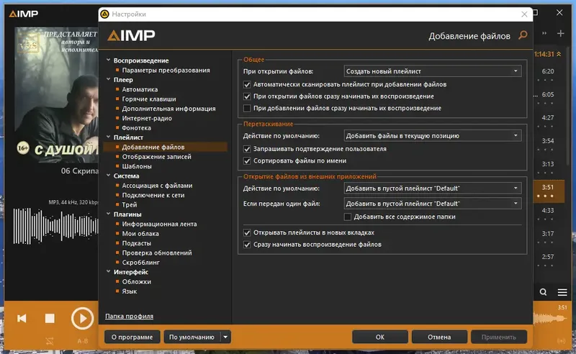This screenshot has height=354, width=576.
Task: Toggle automatic playlist scanning when adding files
Action: coord(247,84)
